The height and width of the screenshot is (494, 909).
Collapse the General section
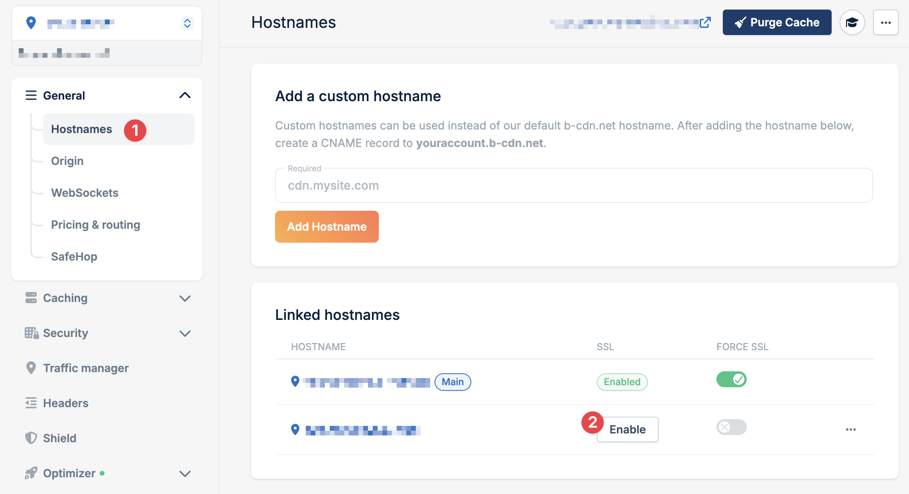[185, 95]
